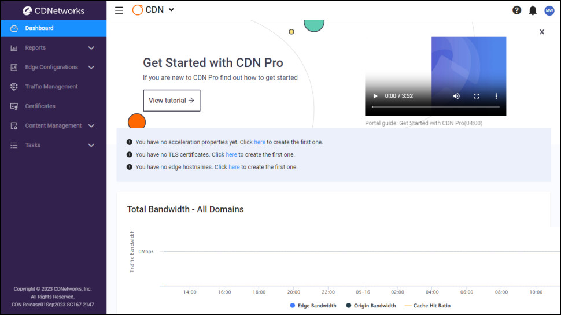Toggle Origin Bandwidth legend item
Image resolution: width=561 pixels, height=315 pixels.
coord(371,306)
